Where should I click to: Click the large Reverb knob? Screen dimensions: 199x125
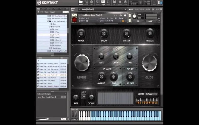click(x=82, y=63)
